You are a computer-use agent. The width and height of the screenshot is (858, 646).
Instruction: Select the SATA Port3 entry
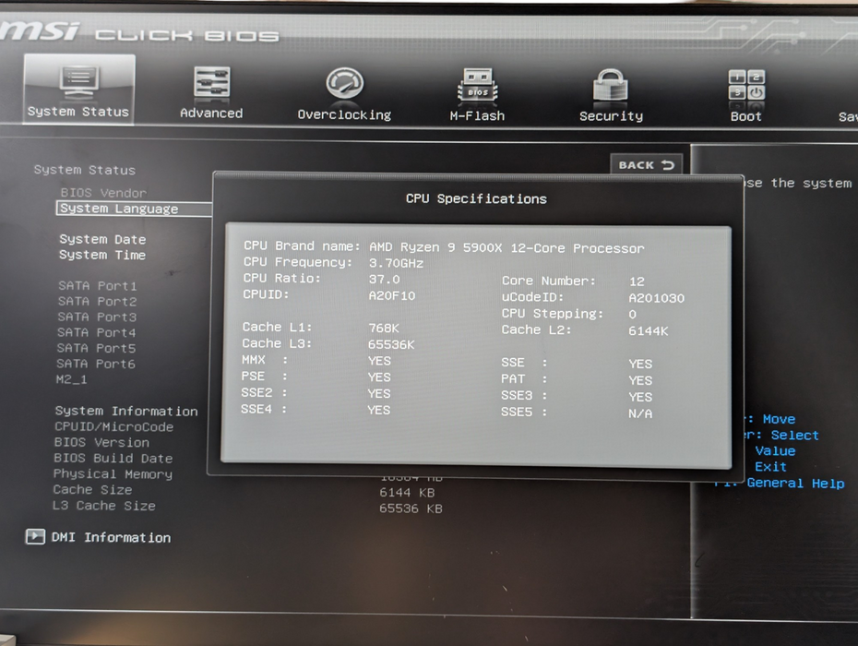(97, 317)
